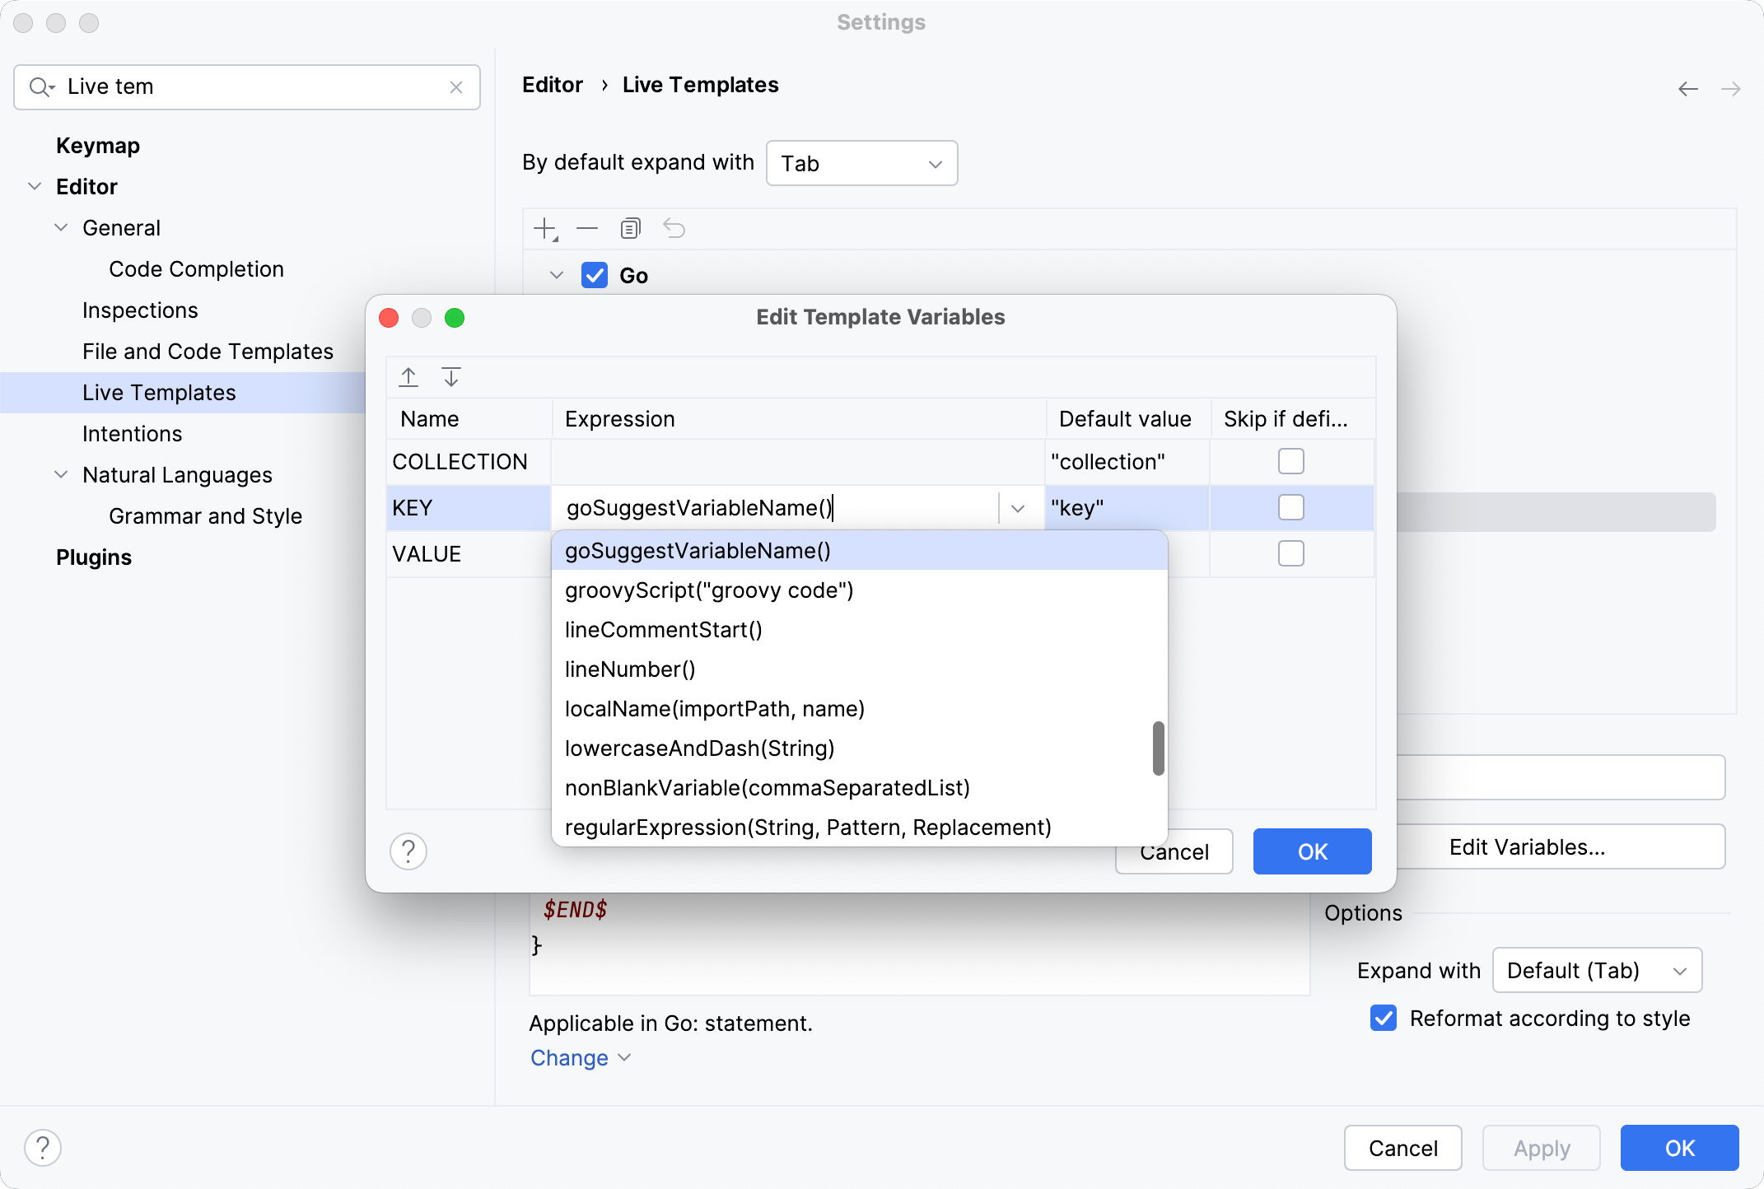1764x1189 pixels.
Task: Collapse the Editor section in sidebar
Action: tap(34, 186)
